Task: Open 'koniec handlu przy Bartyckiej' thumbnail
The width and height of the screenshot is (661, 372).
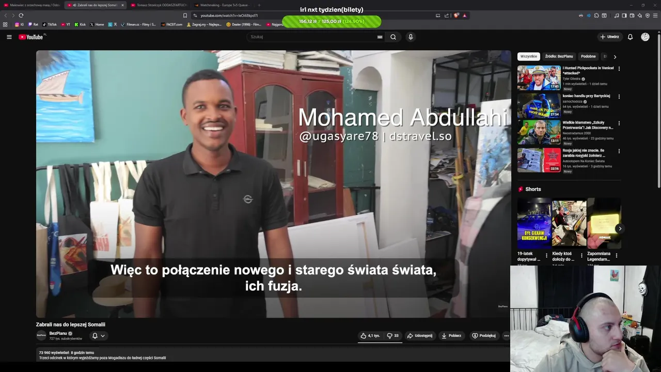Action: 539,105
